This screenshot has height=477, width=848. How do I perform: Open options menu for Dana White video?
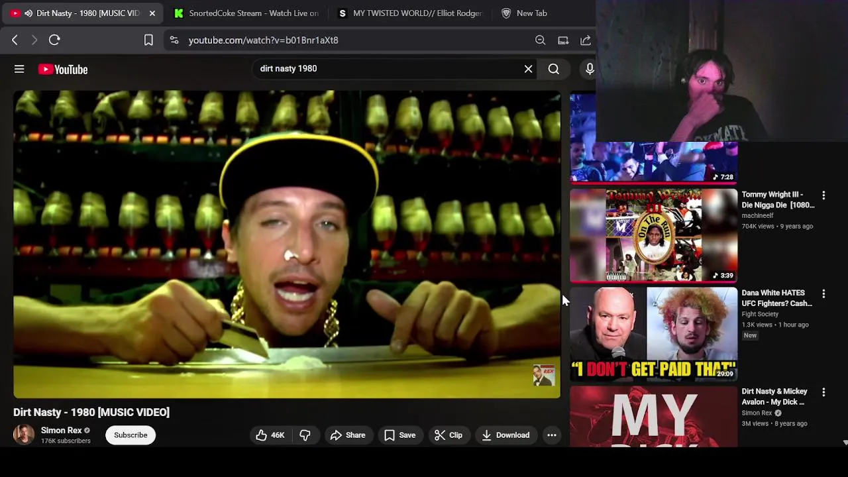823,293
